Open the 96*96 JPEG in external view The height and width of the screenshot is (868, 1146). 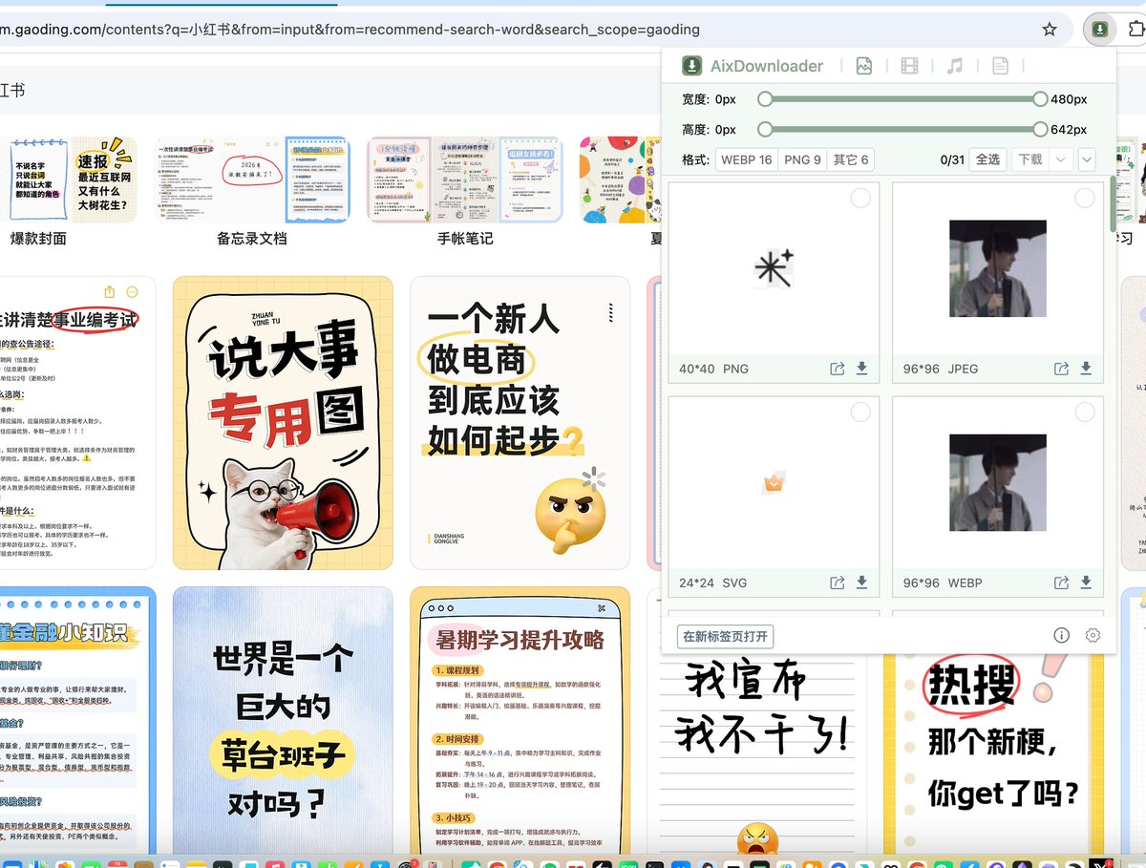click(x=1061, y=369)
